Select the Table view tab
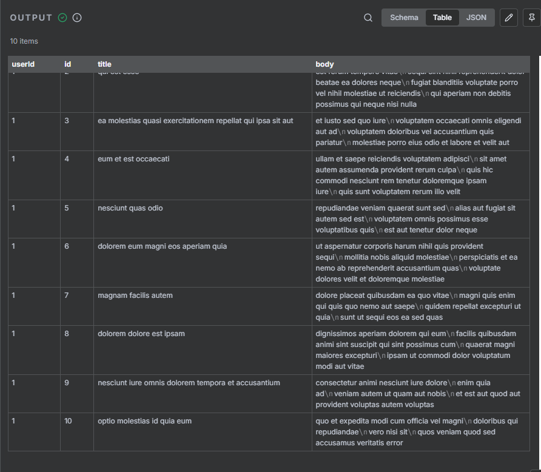The image size is (541, 472). [x=442, y=18]
